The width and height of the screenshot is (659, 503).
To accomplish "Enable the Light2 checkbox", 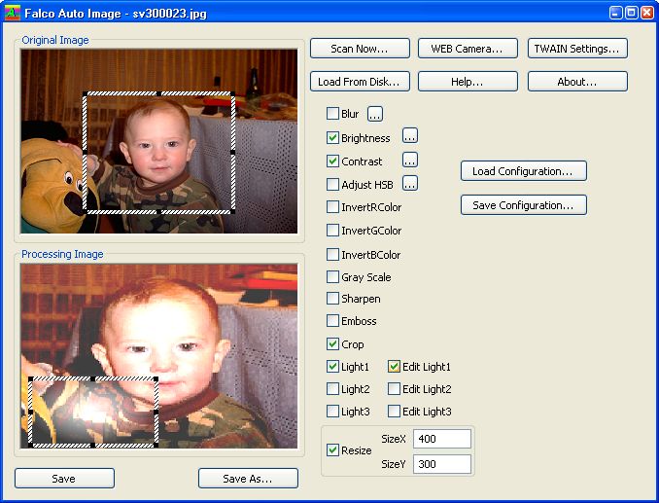I will 332,388.
